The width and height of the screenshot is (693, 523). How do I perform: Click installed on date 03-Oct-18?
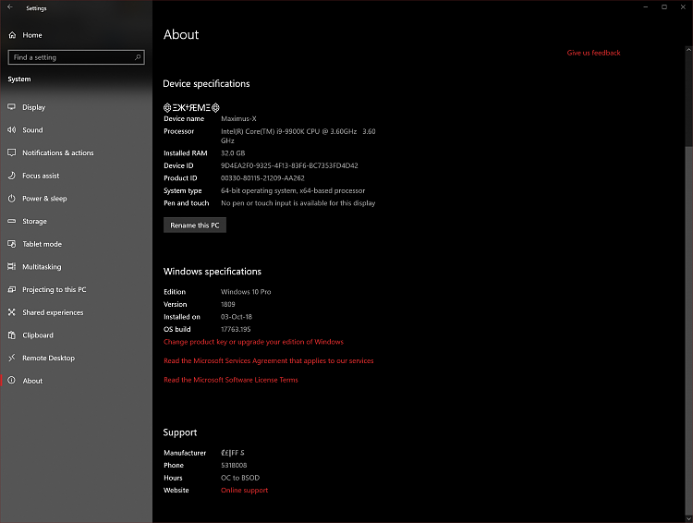237,317
